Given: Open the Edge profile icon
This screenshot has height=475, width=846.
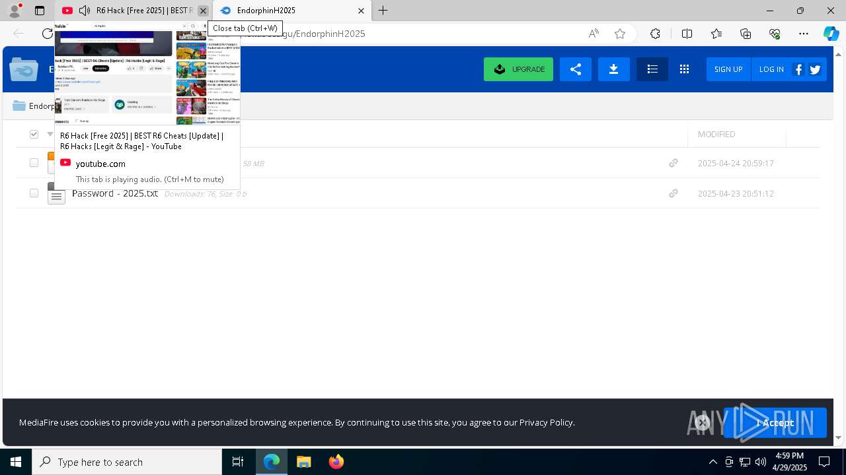Looking at the screenshot, I should pos(14,11).
